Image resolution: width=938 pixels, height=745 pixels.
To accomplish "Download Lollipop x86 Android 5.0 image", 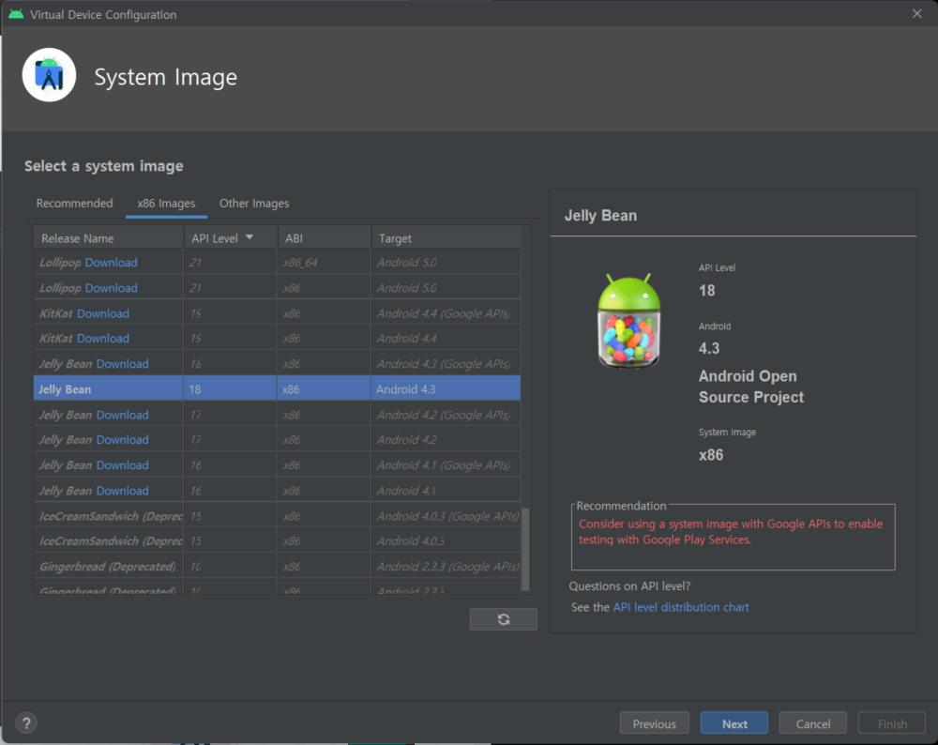I will tap(112, 288).
